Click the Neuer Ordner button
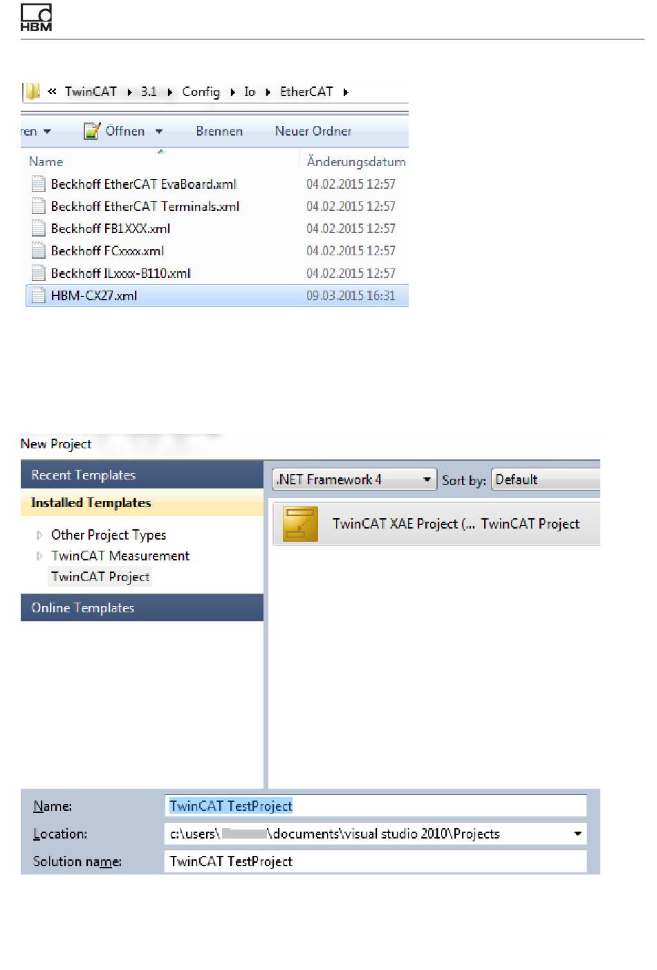Screen dimensions: 657x970 pyautogui.click(x=313, y=131)
